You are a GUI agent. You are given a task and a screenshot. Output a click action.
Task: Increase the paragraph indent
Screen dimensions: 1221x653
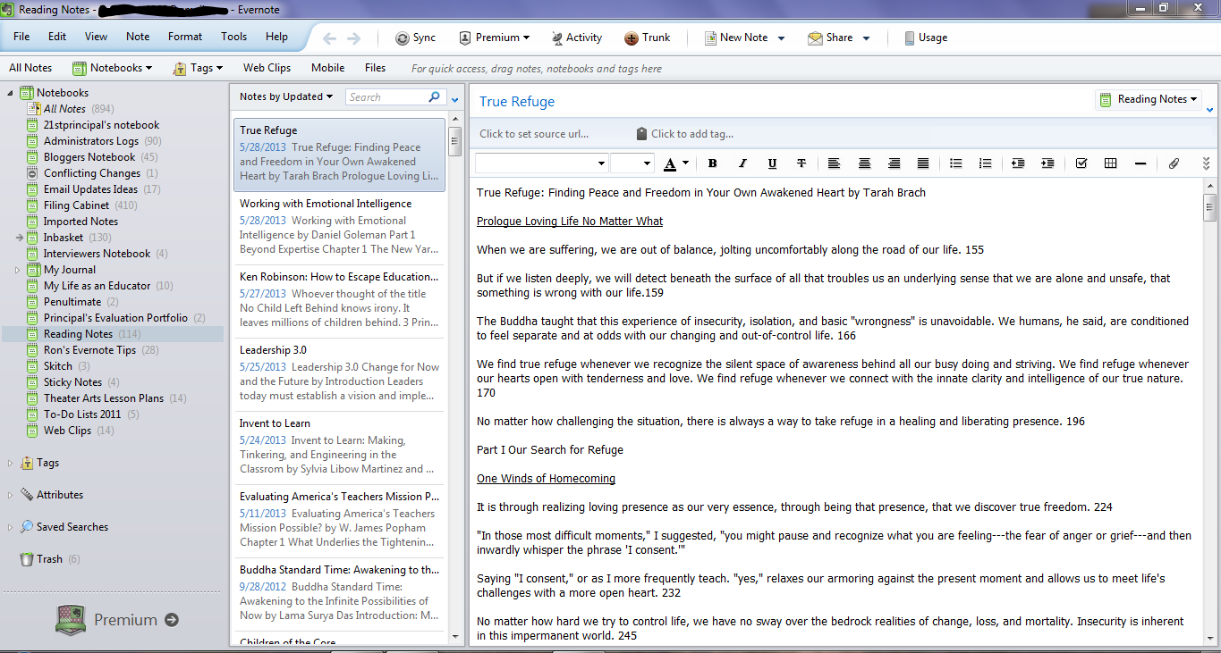pos(1047,163)
